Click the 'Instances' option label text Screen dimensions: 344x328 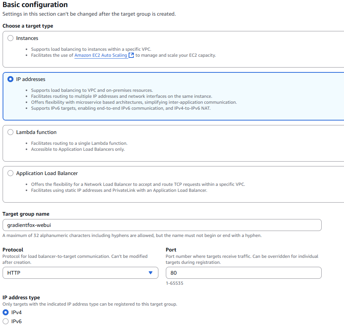point(27,38)
